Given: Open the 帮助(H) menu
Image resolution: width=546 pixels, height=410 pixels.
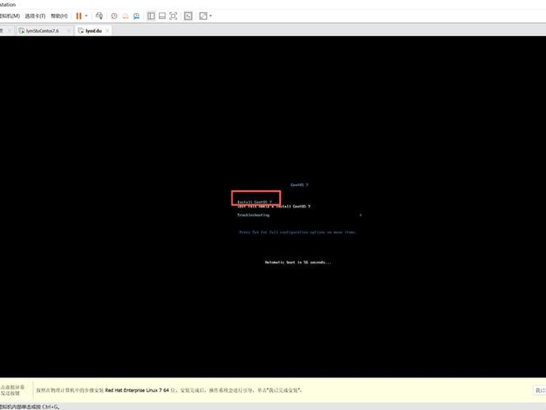Looking at the screenshot, I should 59,16.
